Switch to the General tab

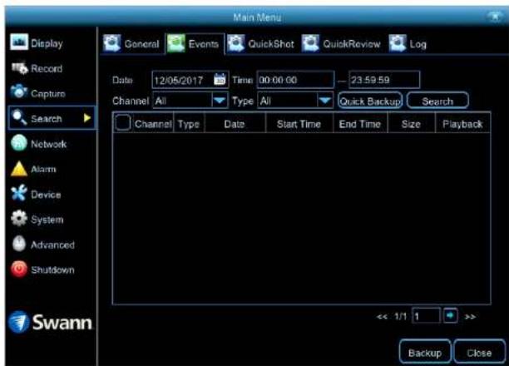pos(131,44)
